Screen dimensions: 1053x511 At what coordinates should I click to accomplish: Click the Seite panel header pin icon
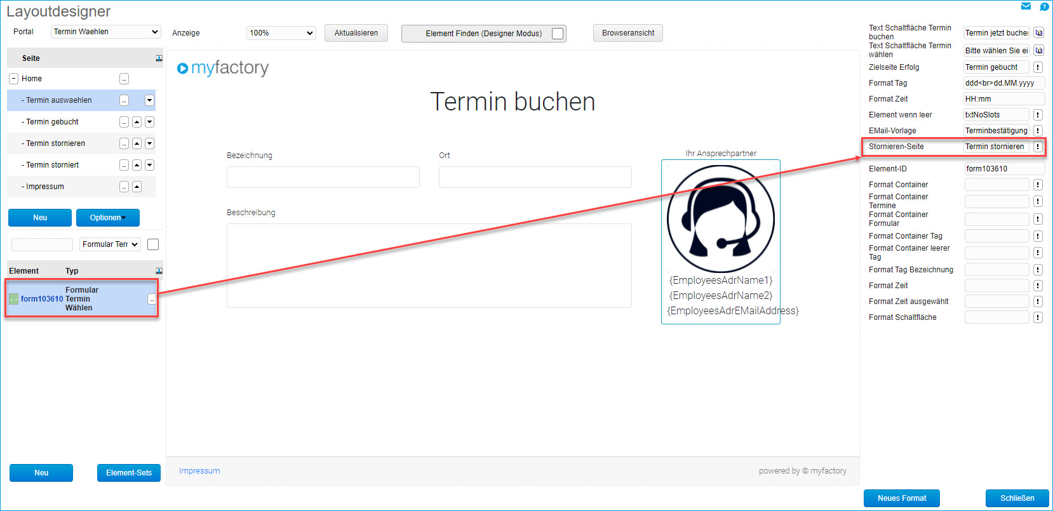coord(159,58)
